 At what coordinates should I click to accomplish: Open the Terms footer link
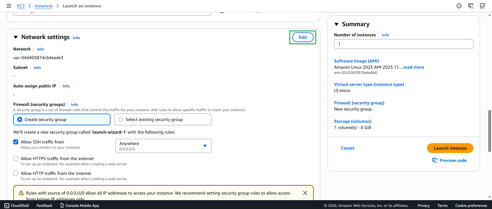442,206
